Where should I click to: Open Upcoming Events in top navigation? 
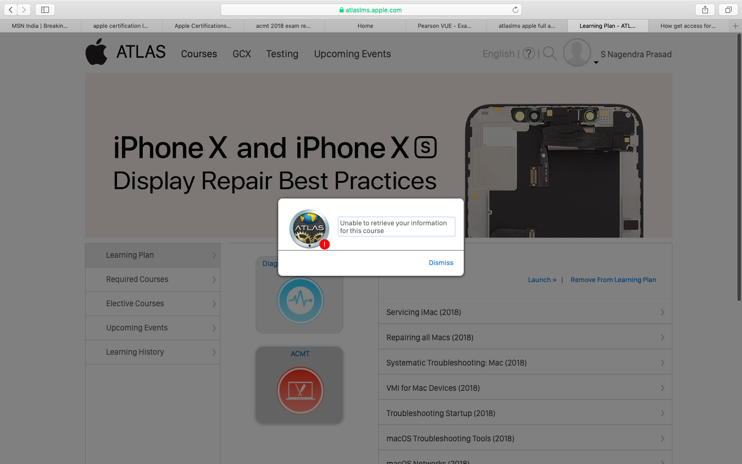(x=352, y=54)
